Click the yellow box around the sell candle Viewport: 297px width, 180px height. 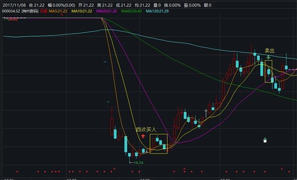(x=268, y=71)
